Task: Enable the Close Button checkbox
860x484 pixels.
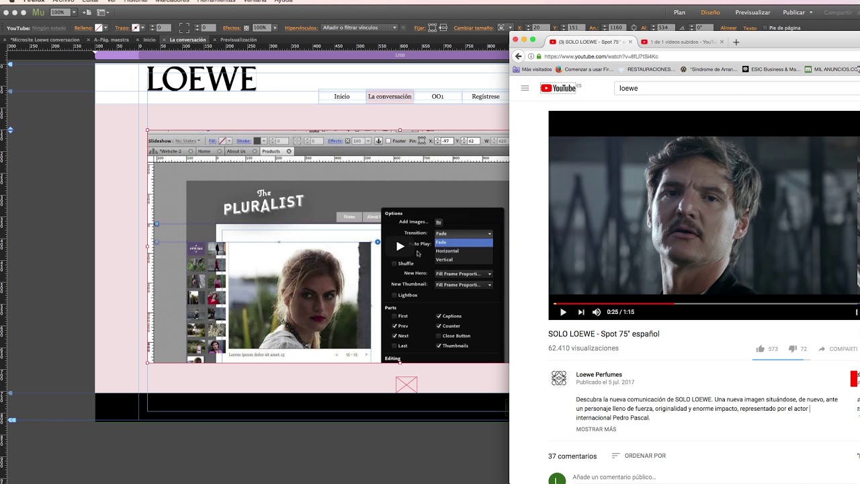Action: click(439, 336)
